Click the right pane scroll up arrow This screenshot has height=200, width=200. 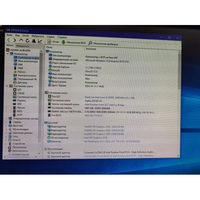(179, 52)
